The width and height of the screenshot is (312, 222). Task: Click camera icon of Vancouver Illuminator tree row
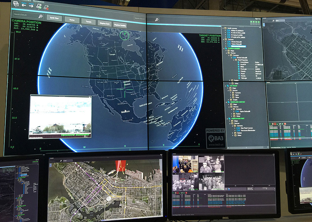click(238, 130)
